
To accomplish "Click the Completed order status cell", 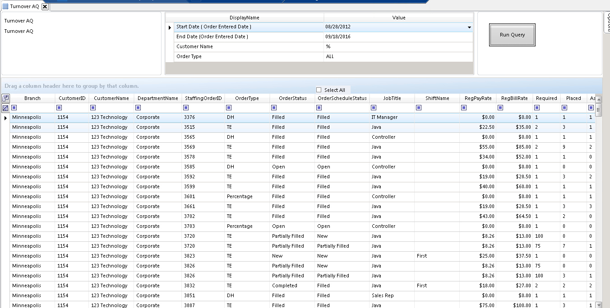I will (x=292, y=285).
